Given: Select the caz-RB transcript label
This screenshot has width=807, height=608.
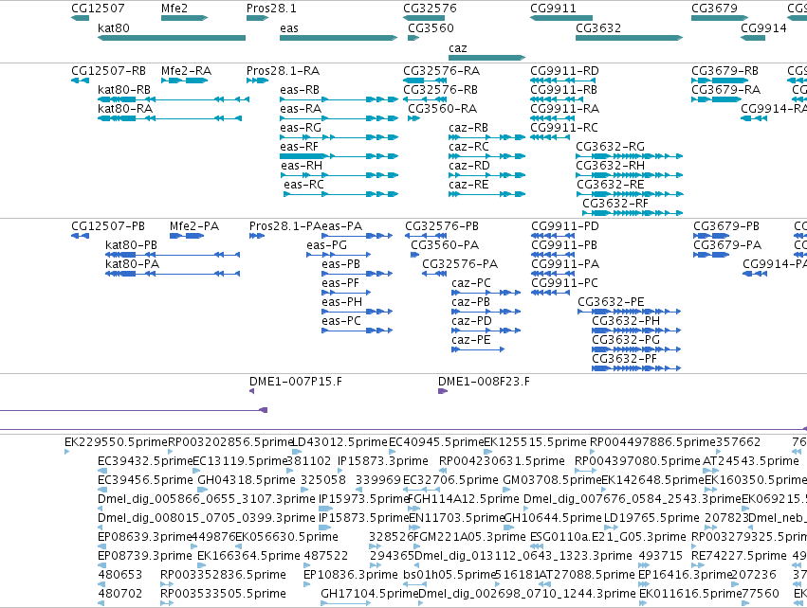Looking at the screenshot, I should (468, 128).
